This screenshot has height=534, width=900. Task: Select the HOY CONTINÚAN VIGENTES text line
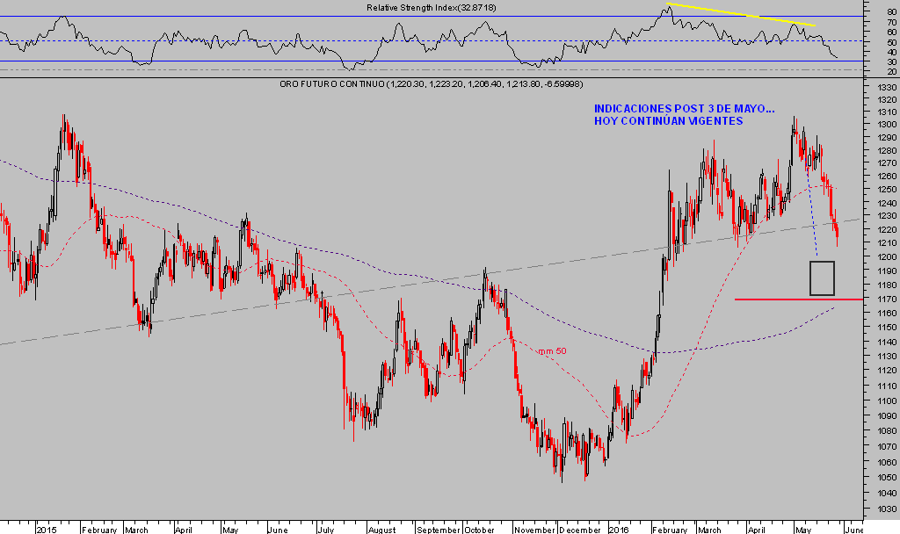[669, 121]
